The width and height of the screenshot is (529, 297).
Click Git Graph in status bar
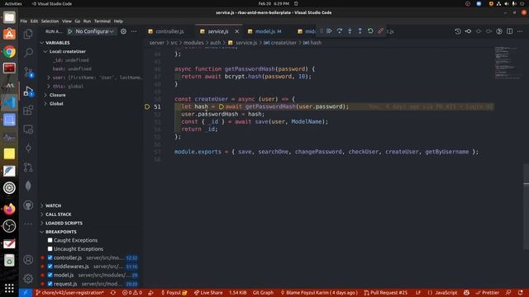click(x=263, y=293)
